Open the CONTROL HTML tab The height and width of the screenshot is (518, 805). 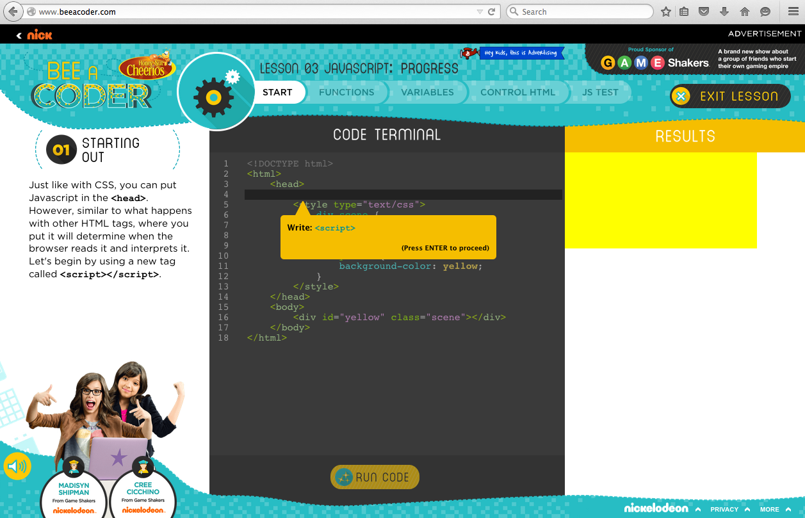[518, 92]
